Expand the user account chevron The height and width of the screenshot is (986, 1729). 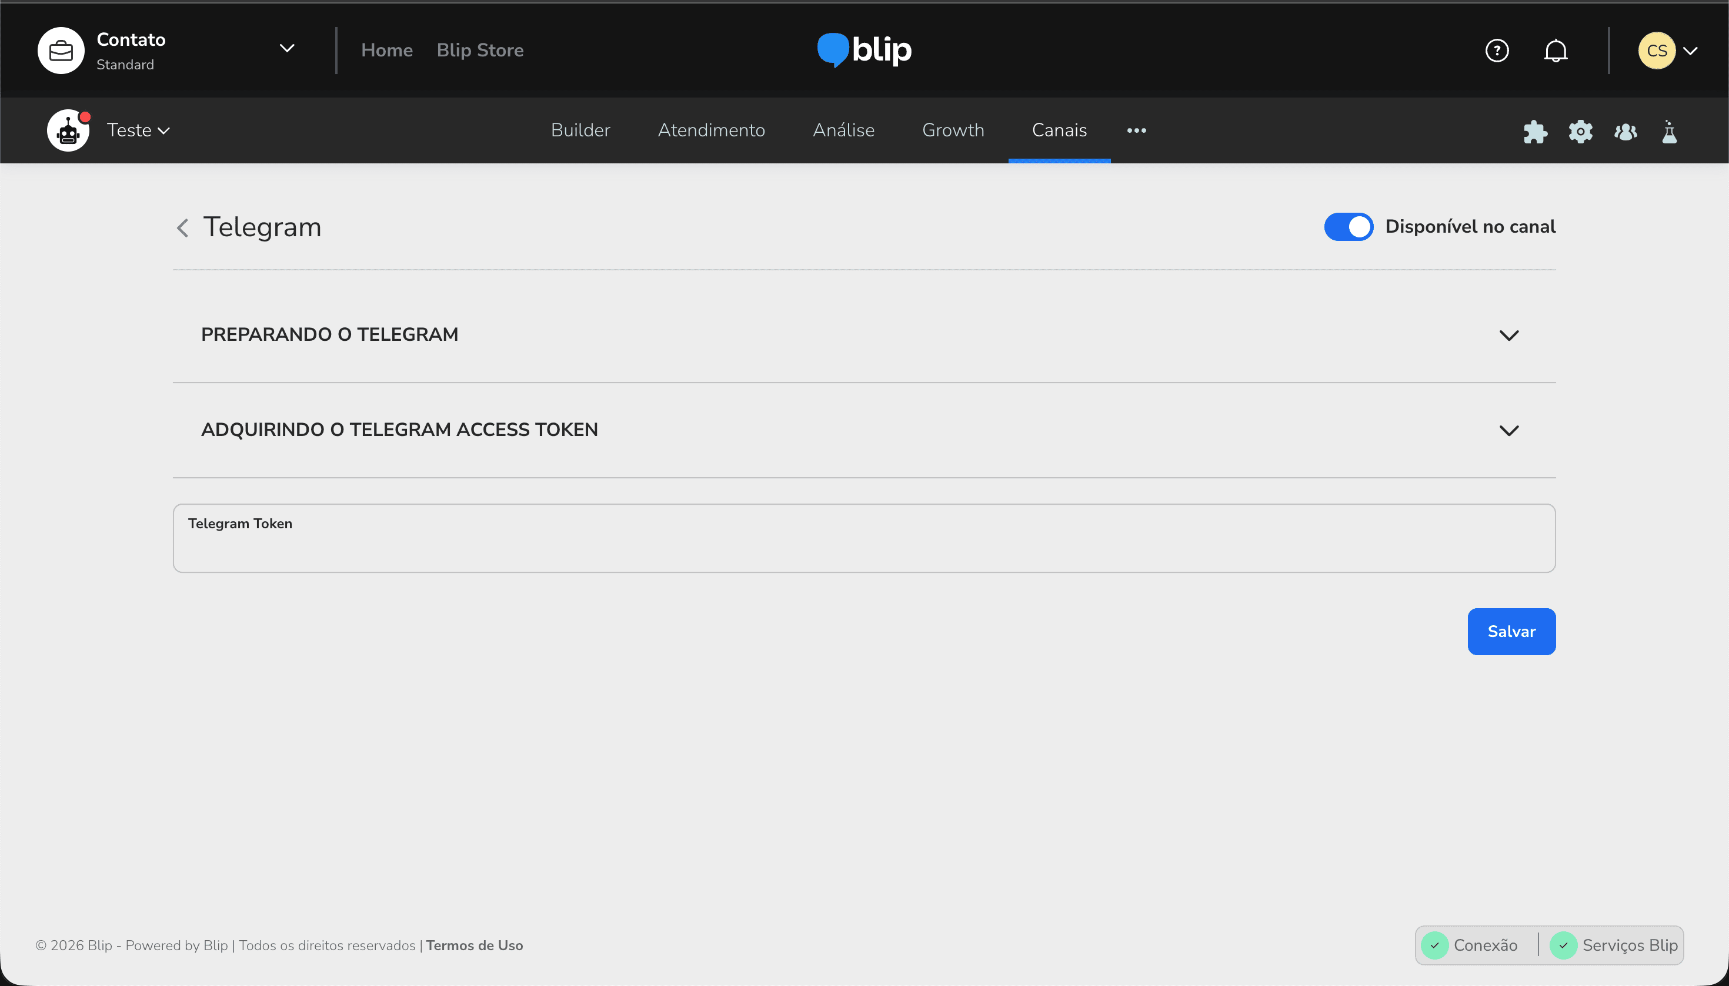point(1690,51)
